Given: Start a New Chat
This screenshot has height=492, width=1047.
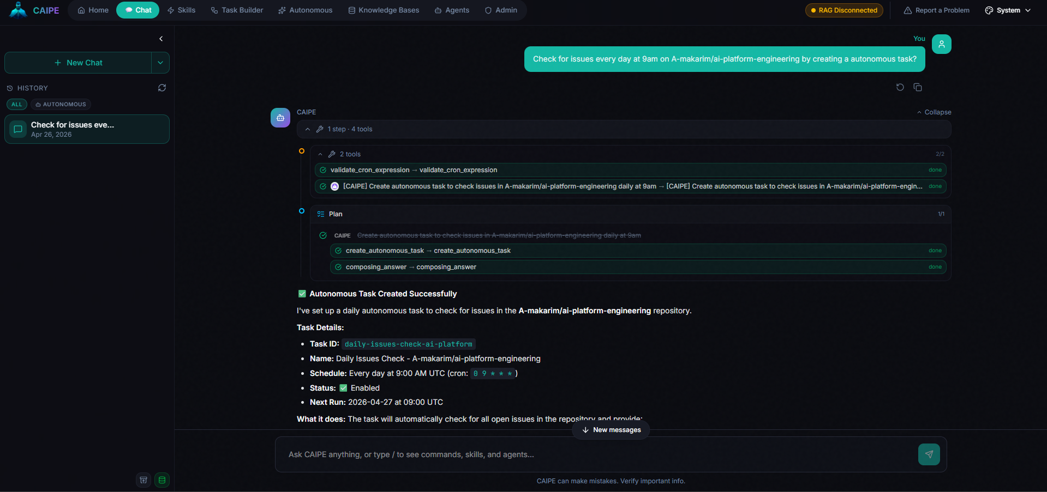Looking at the screenshot, I should (80, 63).
